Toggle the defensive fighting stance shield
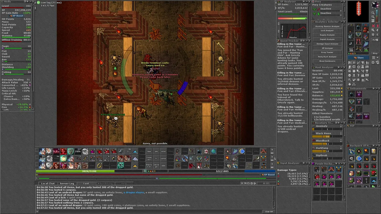The width and height of the screenshot is (381, 214). pyautogui.click(x=373, y=34)
